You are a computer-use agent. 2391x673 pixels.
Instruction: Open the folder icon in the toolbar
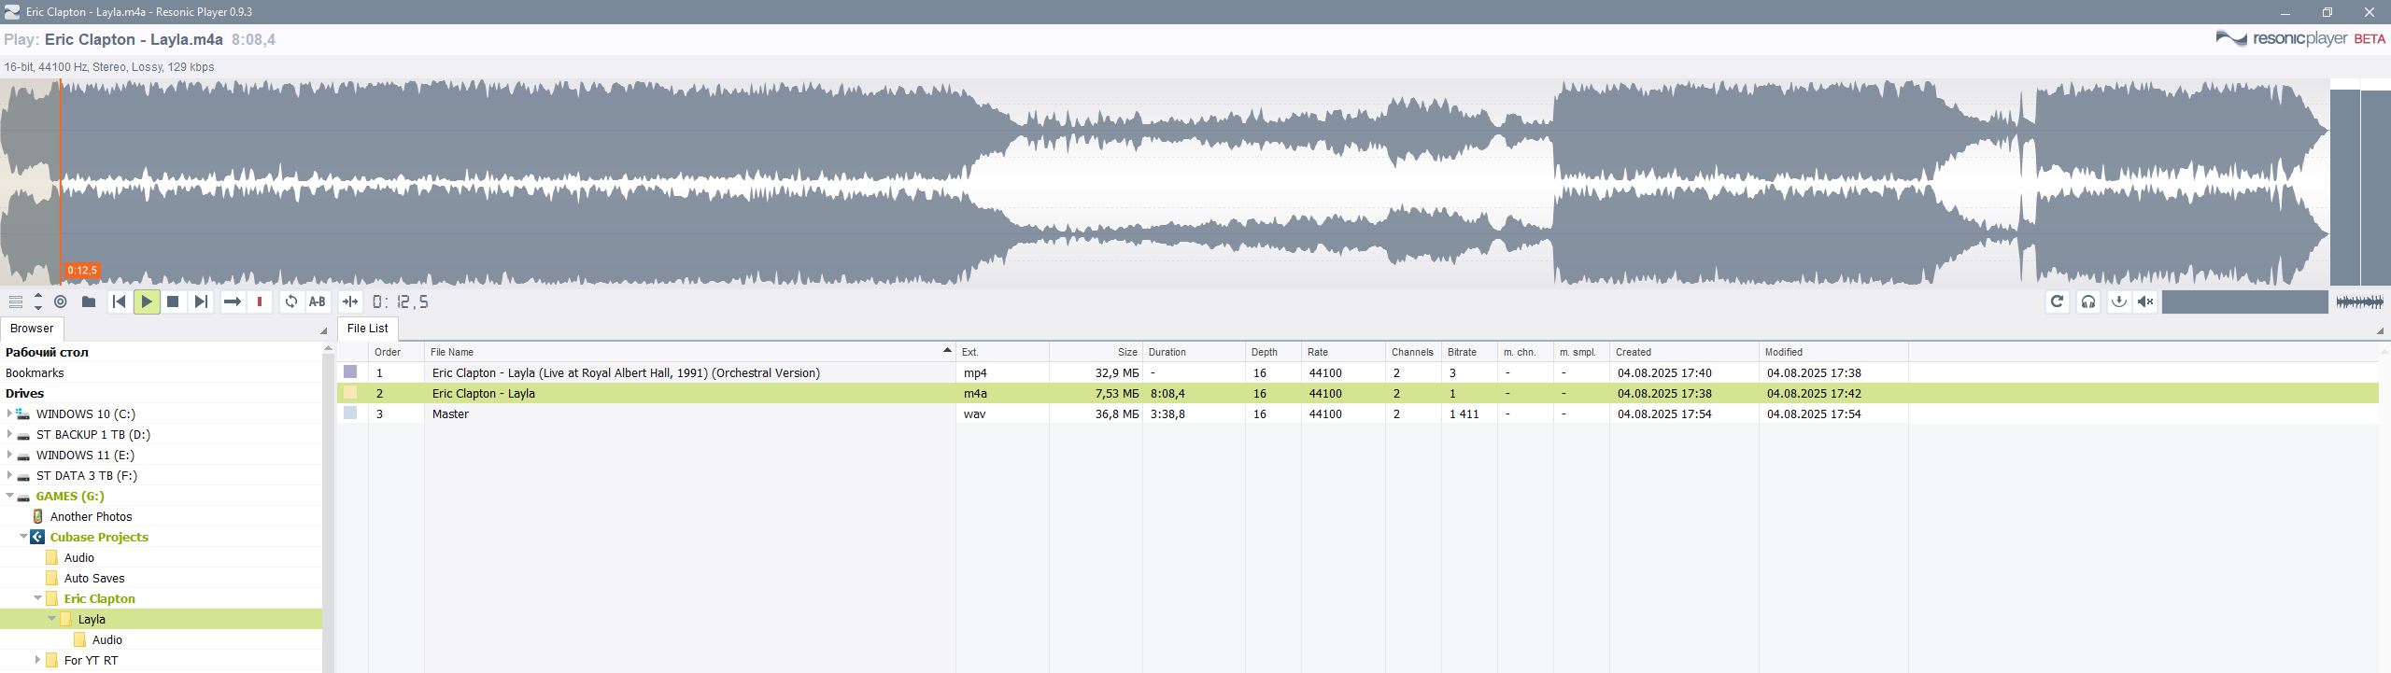89,301
